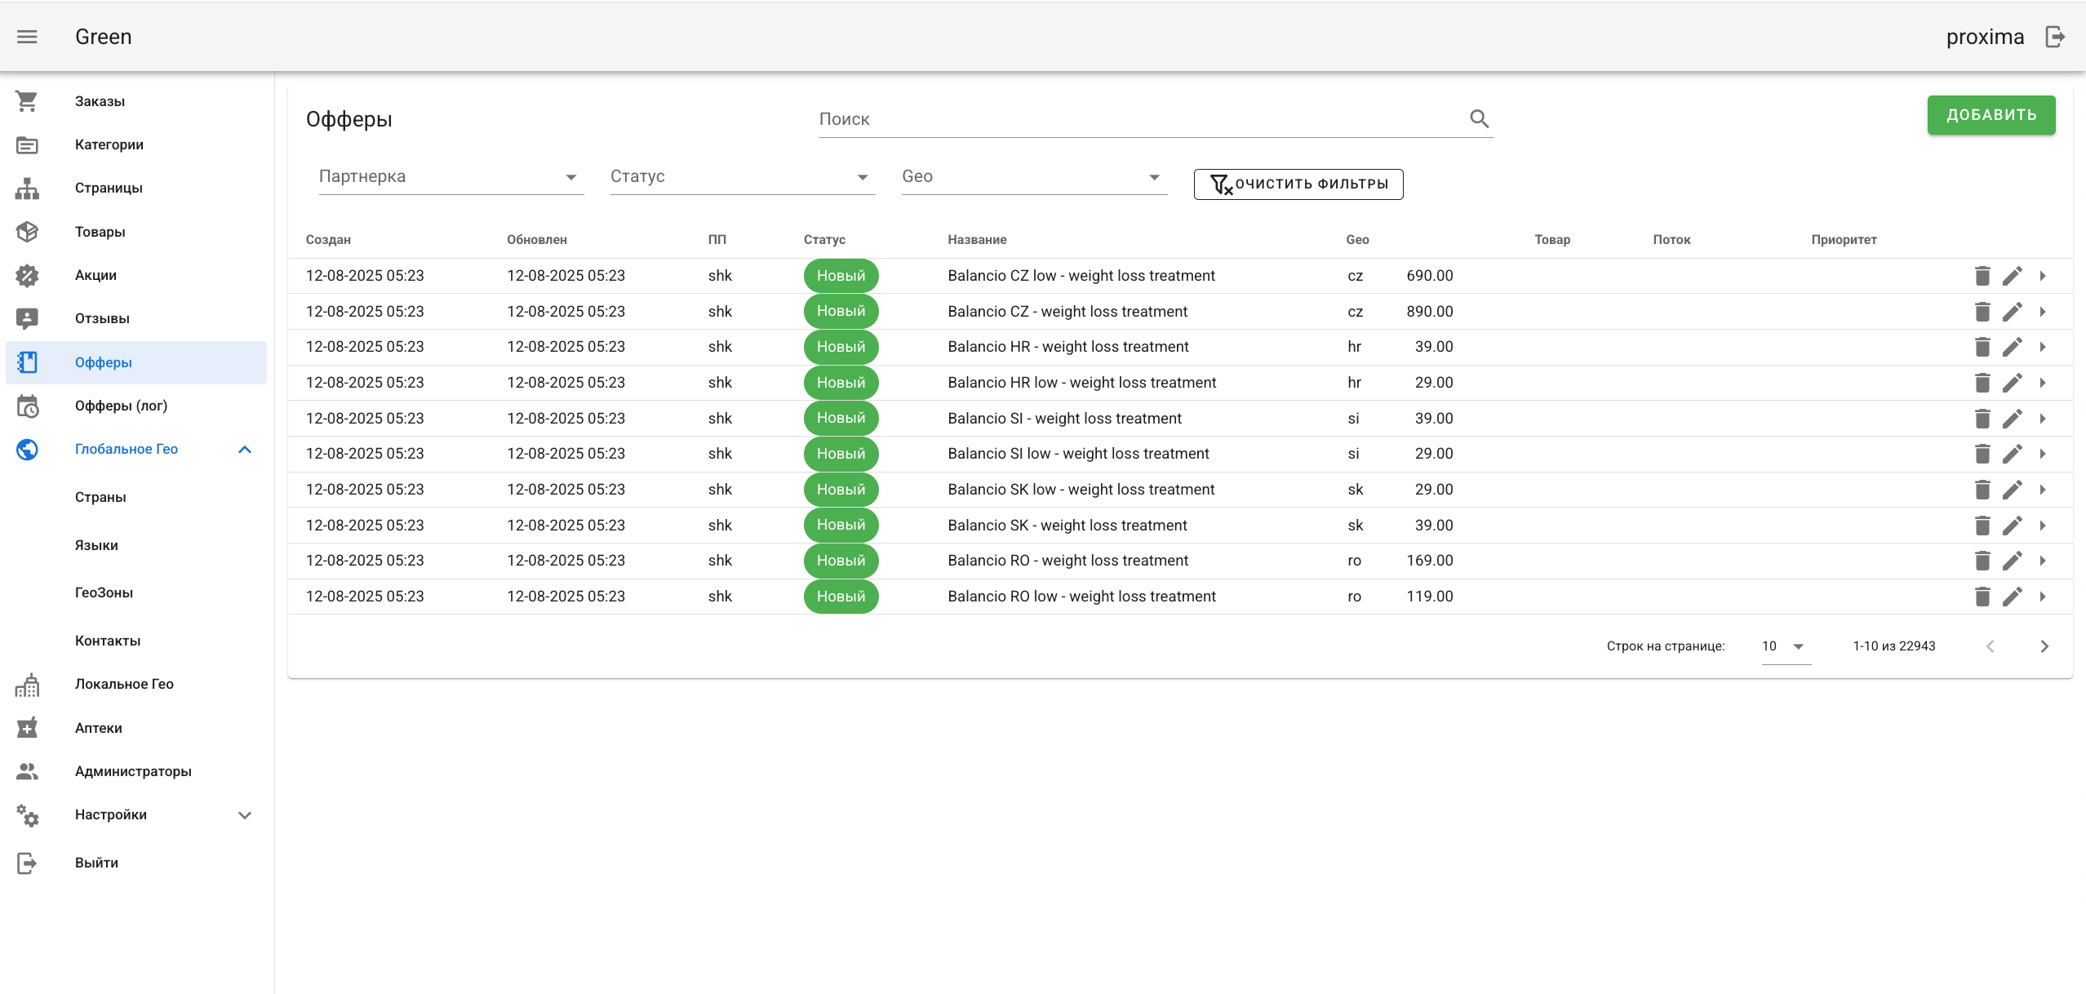The width and height of the screenshot is (2086, 994).
Task: Expand the Balancio CZ low row arrow
Action: pos(2043,276)
